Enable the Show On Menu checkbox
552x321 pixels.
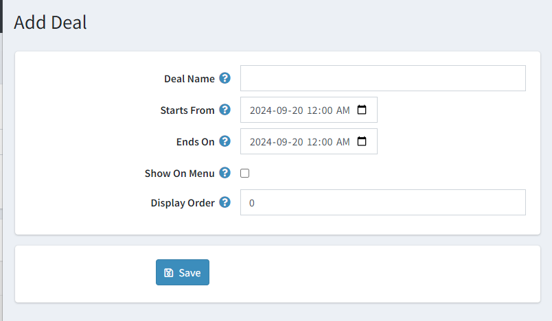tap(244, 174)
